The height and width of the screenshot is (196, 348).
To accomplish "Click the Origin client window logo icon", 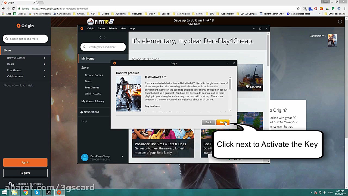I will [82, 28].
